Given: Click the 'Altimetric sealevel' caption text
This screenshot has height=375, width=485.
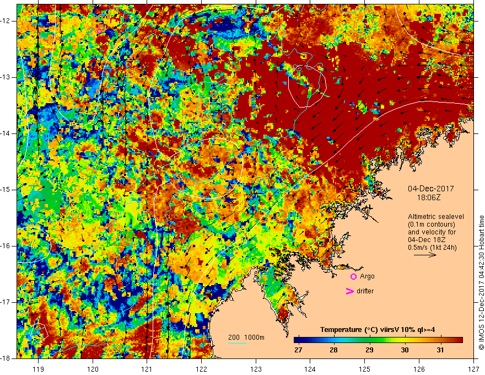Looking at the screenshot, I should point(436,217).
